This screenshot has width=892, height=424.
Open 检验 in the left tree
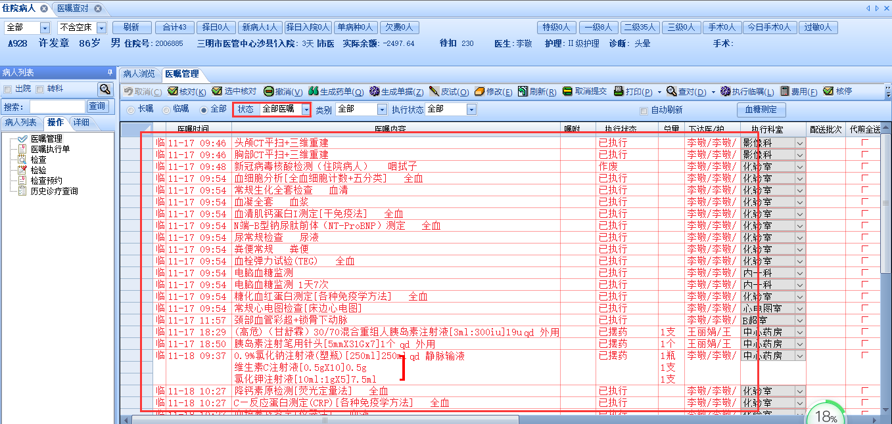[38, 170]
